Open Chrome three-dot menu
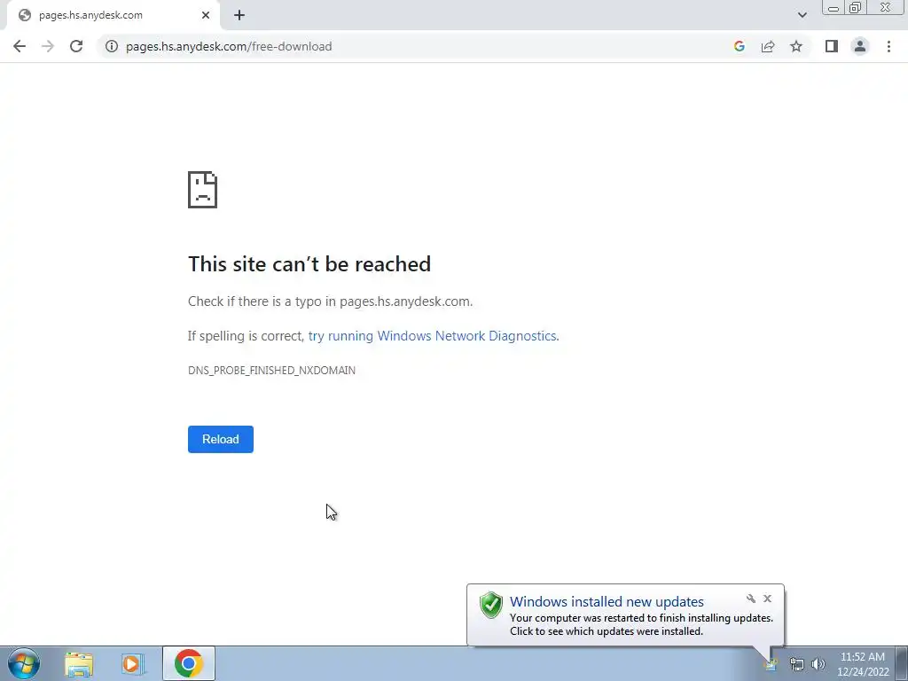Screen dimensions: 908x681 pos(888,46)
